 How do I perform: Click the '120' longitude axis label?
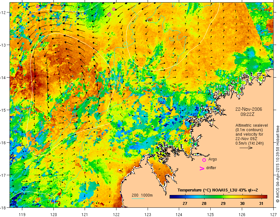click(x=53, y=214)
